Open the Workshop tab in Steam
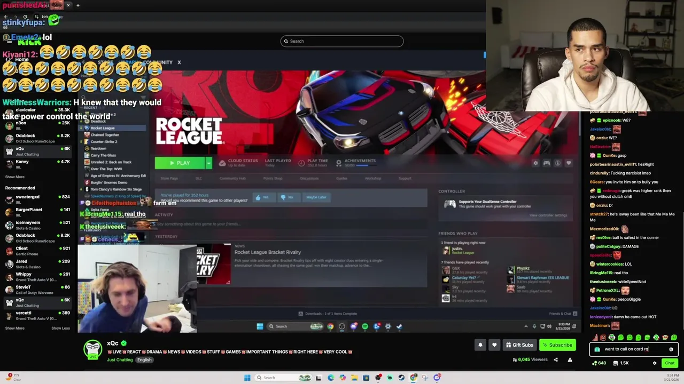This screenshot has height=384, width=684. (373, 178)
